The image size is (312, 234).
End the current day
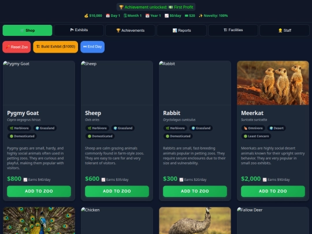[92, 47]
